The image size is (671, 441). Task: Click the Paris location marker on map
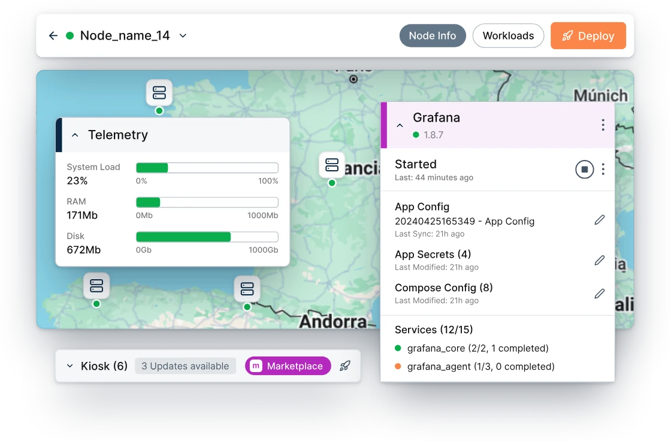pyautogui.click(x=353, y=79)
